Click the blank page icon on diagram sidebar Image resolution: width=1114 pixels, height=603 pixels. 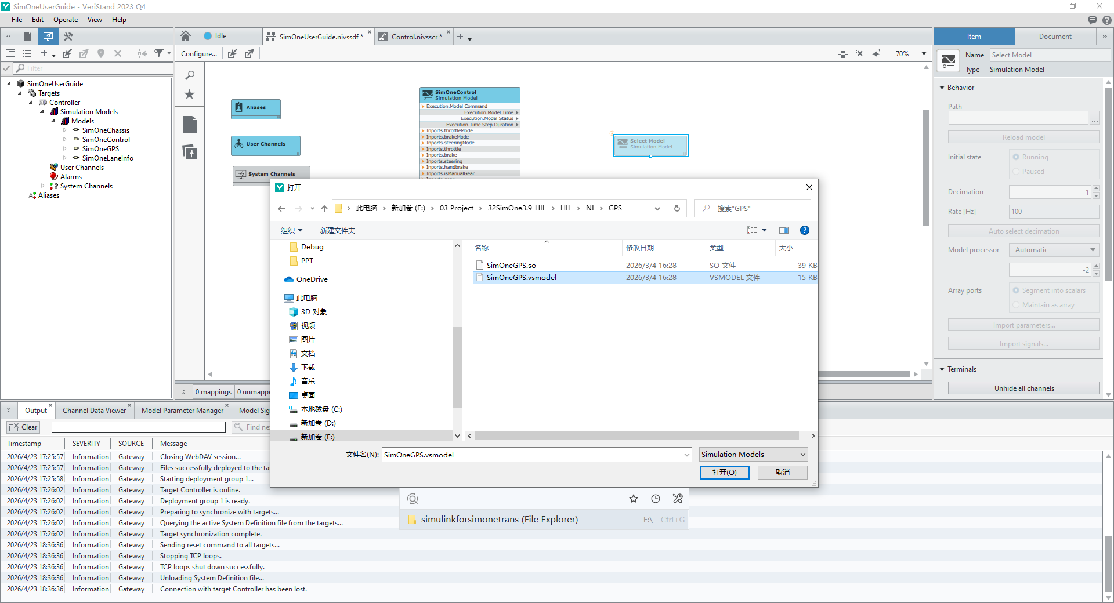pos(190,125)
